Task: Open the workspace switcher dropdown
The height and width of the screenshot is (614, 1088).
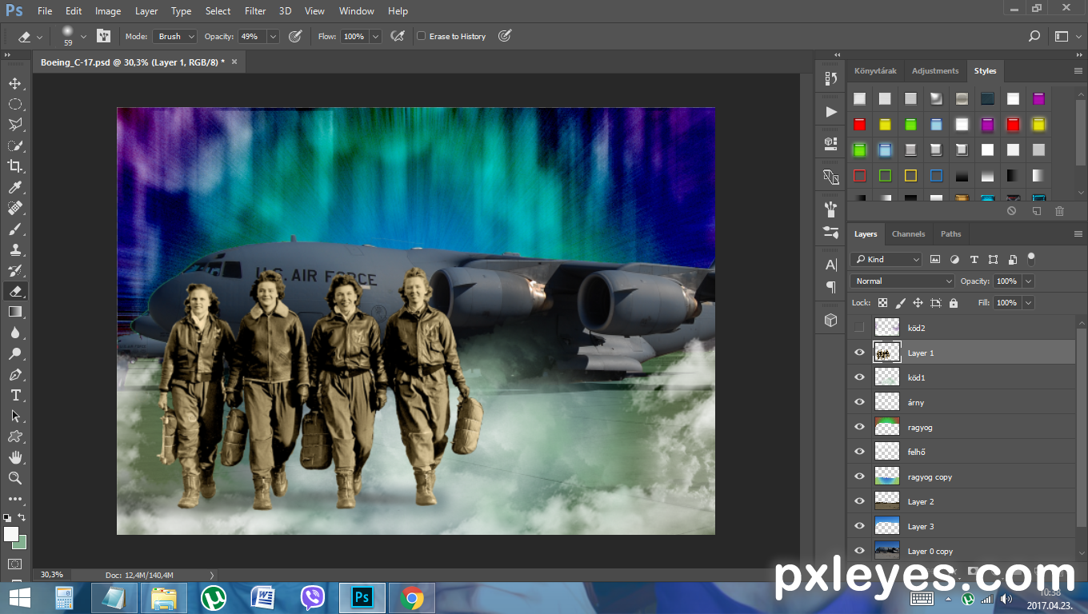Action: 1066,36
